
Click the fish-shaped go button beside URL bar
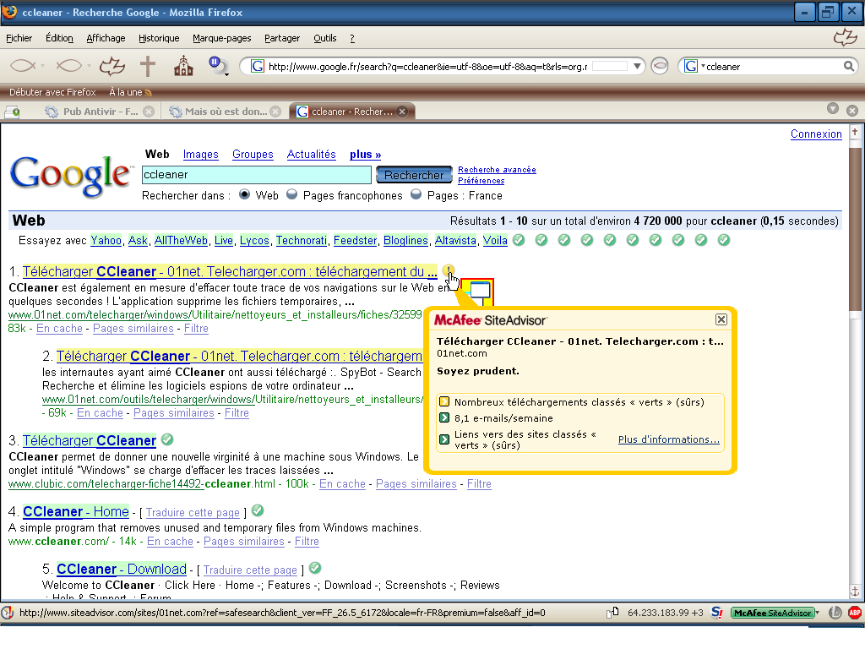660,66
